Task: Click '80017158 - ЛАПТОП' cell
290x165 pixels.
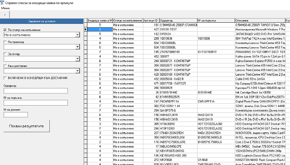Action: [x=178, y=83]
